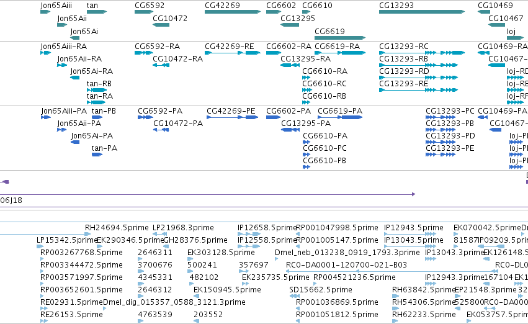Click CG13293-RB transcript label
Screen dimensions: 528x324
tap(403, 58)
